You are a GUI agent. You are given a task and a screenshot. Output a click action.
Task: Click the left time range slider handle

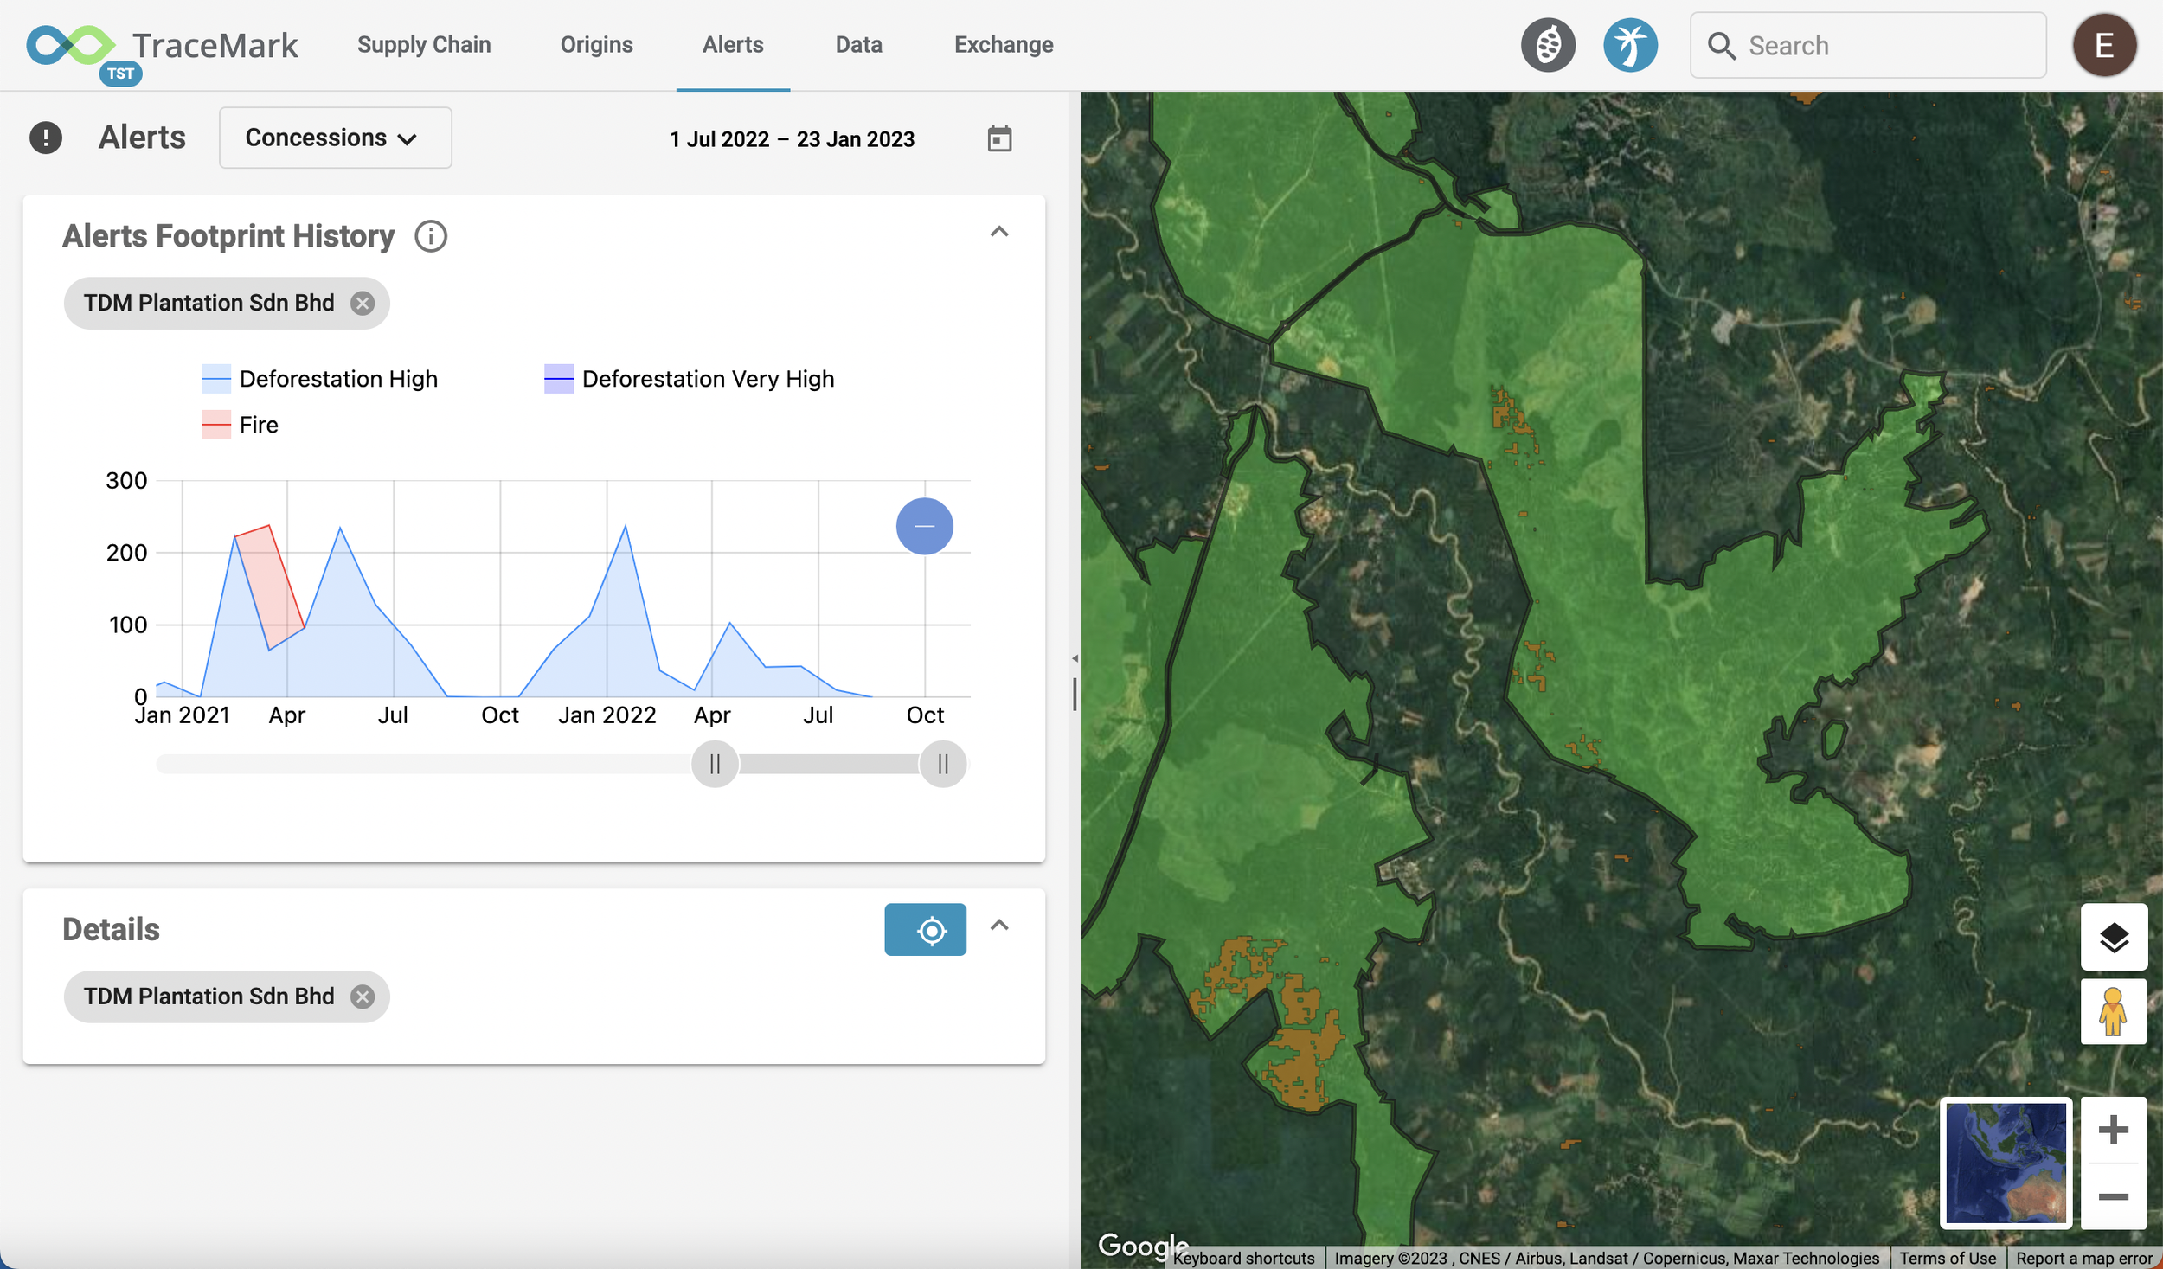coord(715,764)
